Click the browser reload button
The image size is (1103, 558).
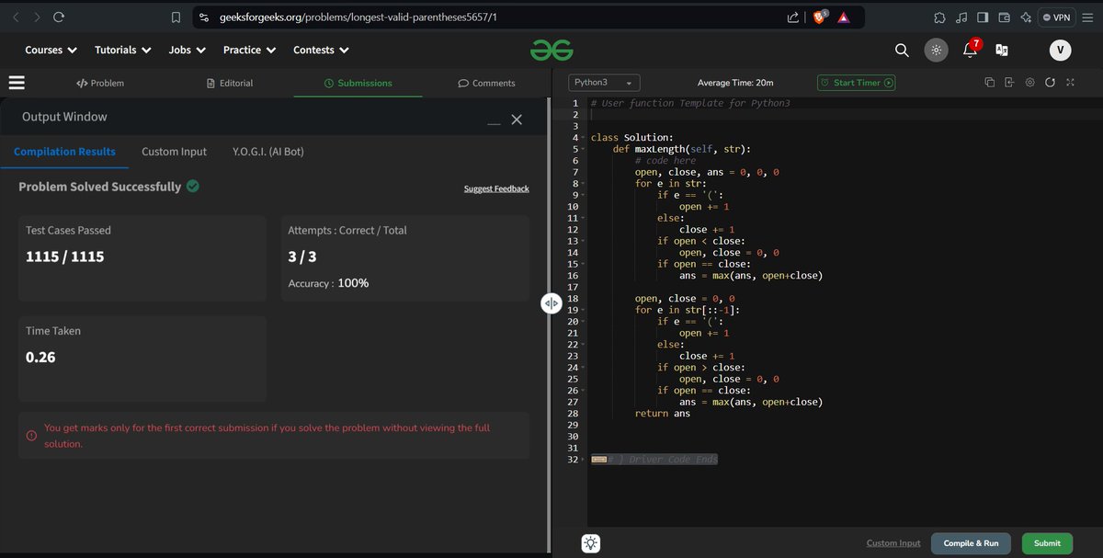point(59,17)
